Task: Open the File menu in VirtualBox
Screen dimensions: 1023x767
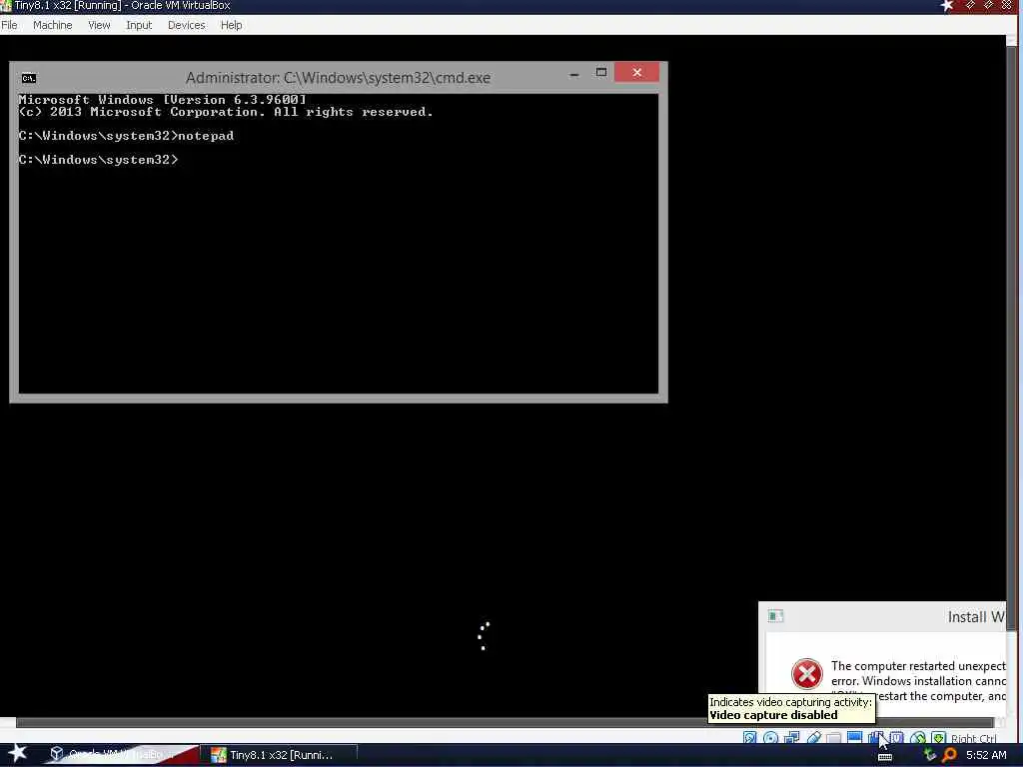Action: pyautogui.click(x=9, y=25)
